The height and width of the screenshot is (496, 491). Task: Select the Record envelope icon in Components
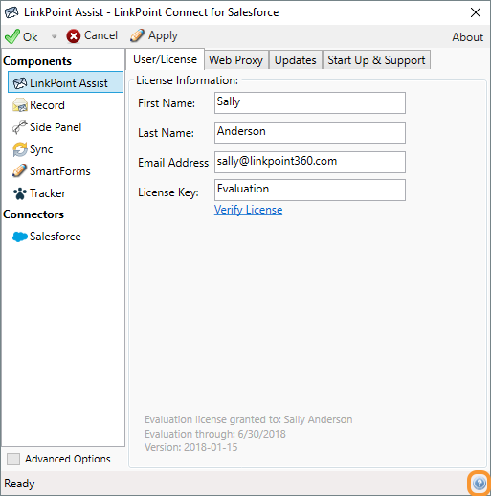click(20, 105)
